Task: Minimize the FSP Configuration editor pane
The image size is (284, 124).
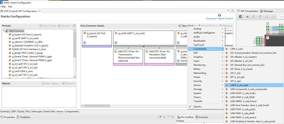Action: pyautogui.click(x=228, y=11)
